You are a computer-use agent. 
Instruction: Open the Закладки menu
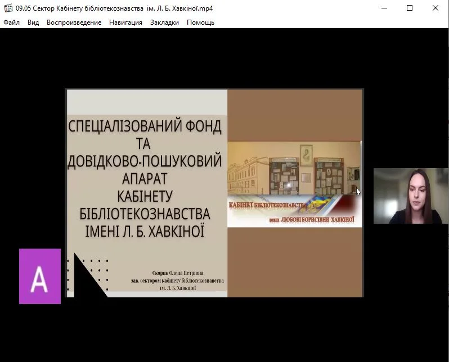click(x=164, y=22)
